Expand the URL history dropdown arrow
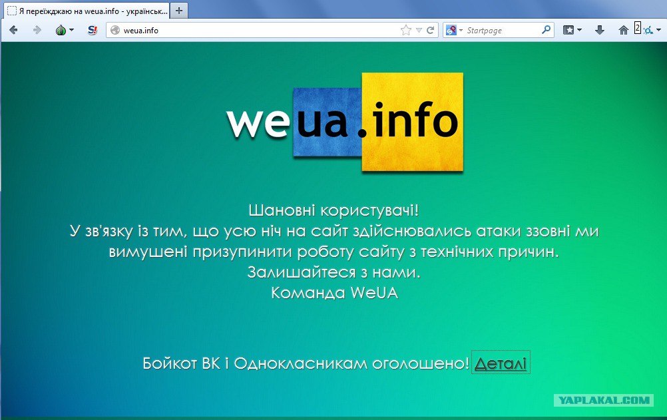667x420 pixels. pyautogui.click(x=419, y=30)
